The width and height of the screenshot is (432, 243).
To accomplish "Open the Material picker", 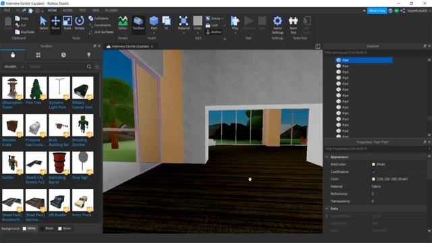I will click(x=184, y=22).
